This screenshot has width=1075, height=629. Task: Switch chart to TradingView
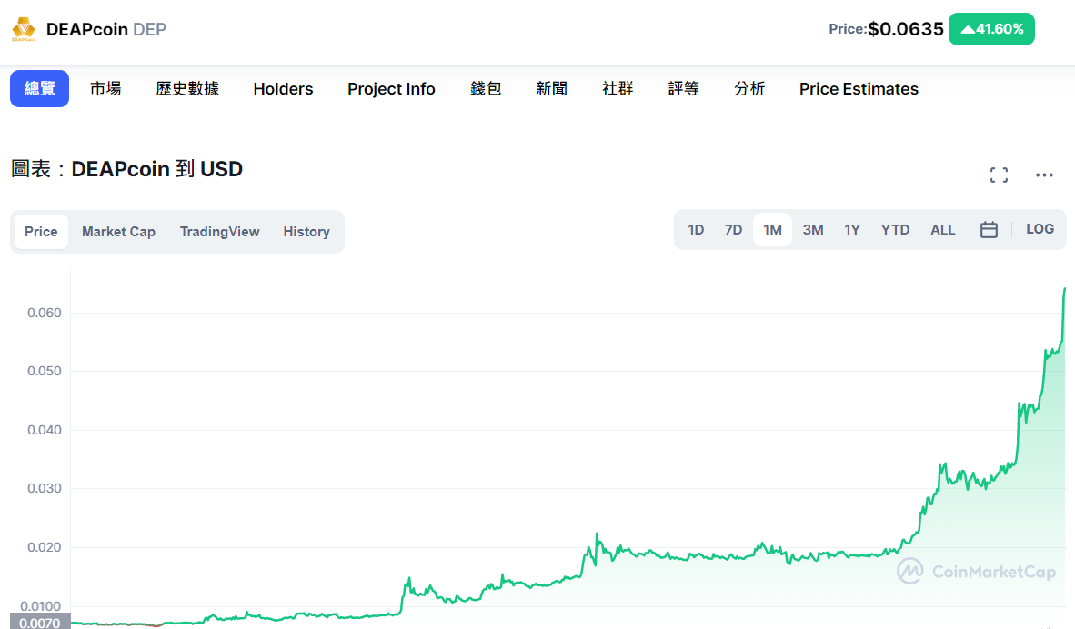coord(219,232)
